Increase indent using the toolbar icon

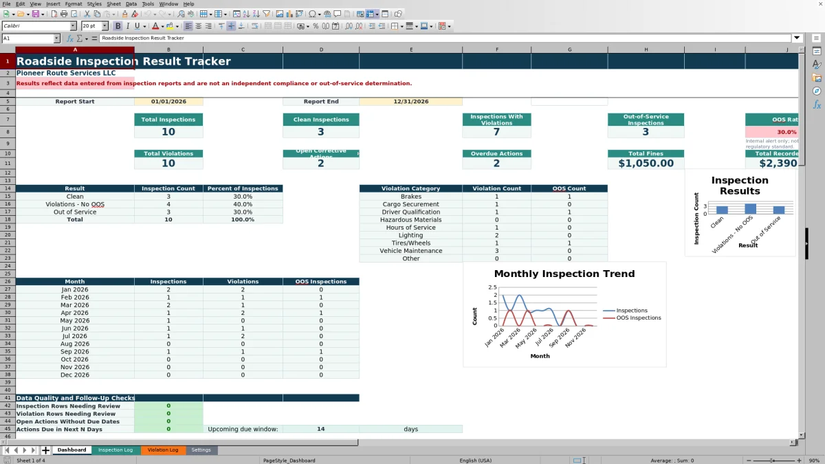point(372,26)
